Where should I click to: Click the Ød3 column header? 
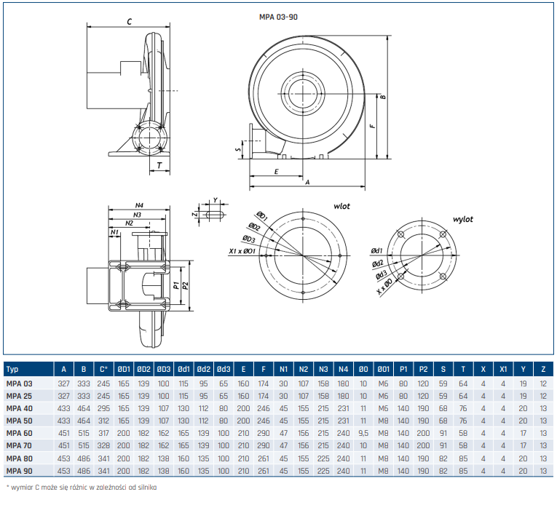(224, 369)
